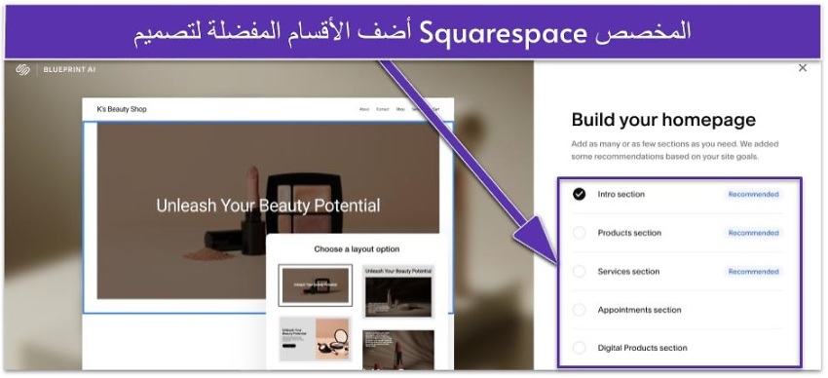This screenshot has height=378, width=828.
Task: Click the Digital Products section label
Action: click(642, 348)
